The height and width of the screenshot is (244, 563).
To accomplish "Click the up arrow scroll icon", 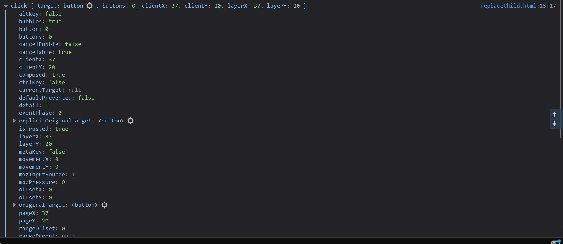I will tap(554, 115).
